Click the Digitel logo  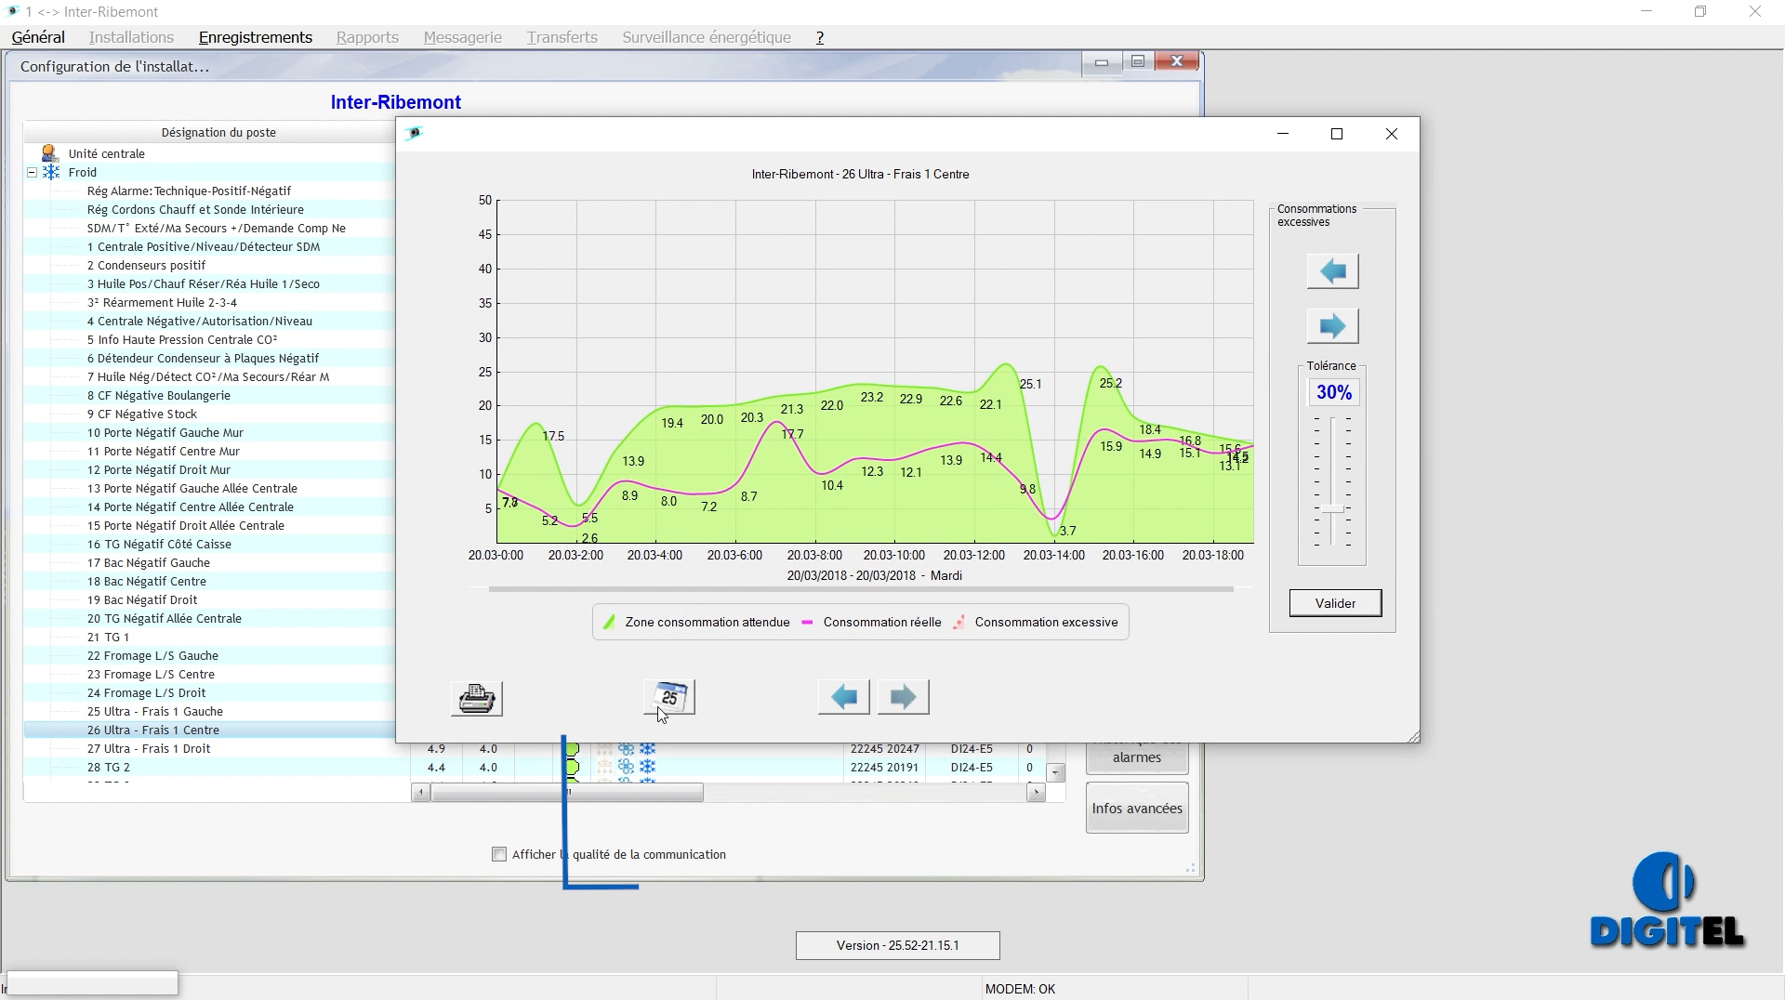point(1667,900)
